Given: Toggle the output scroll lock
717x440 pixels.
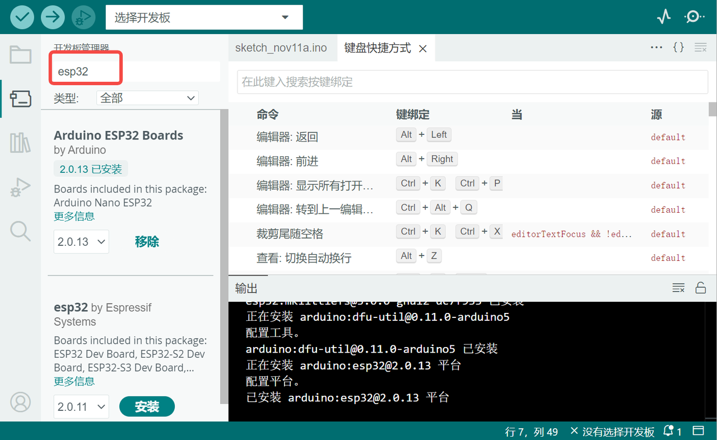Looking at the screenshot, I should point(700,288).
